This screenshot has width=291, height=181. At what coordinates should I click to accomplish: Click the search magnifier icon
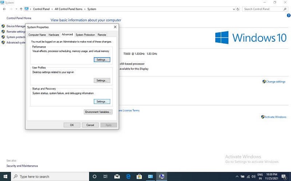point(285,9)
